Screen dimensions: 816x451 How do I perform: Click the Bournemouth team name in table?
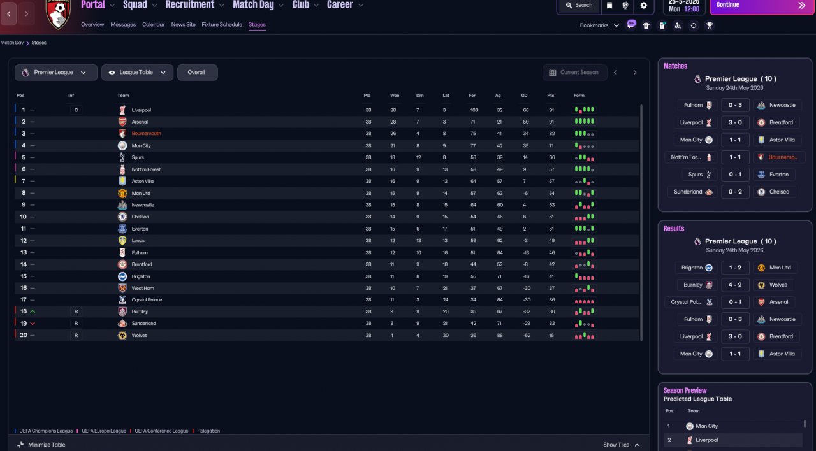pos(147,134)
